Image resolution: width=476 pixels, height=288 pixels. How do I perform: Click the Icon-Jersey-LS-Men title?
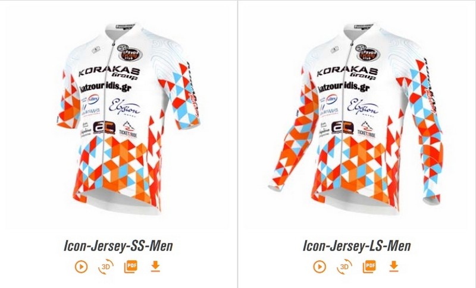coord(356,246)
